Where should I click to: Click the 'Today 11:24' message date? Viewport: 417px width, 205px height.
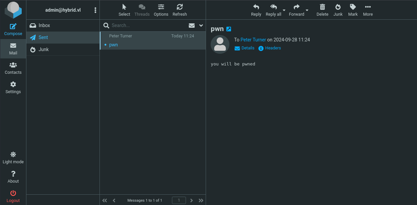point(183,36)
